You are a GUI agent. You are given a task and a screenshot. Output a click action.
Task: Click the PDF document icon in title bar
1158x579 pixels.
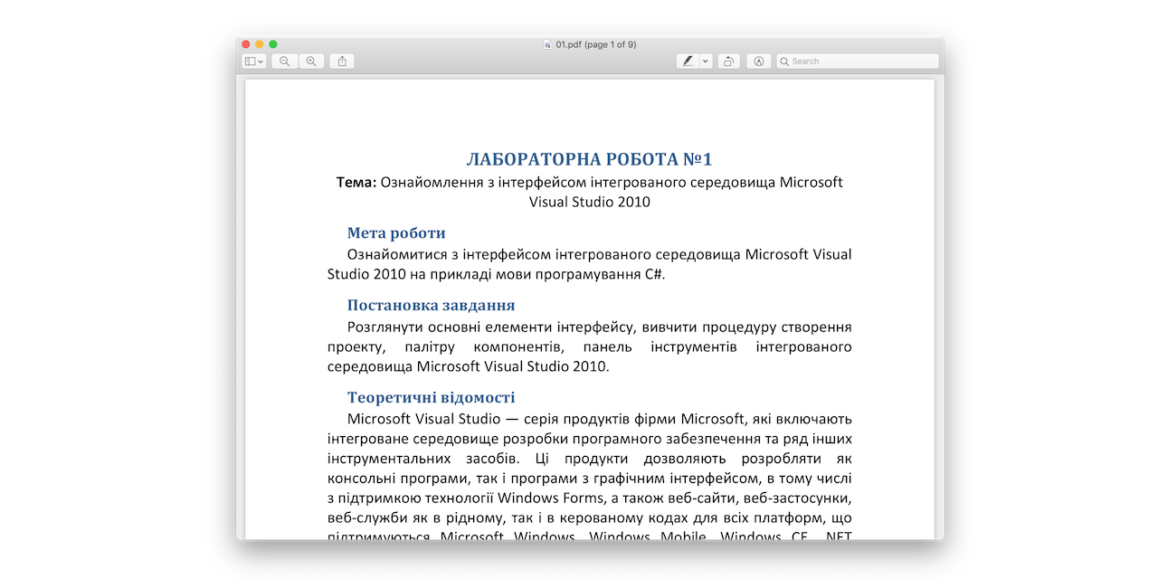pos(547,44)
